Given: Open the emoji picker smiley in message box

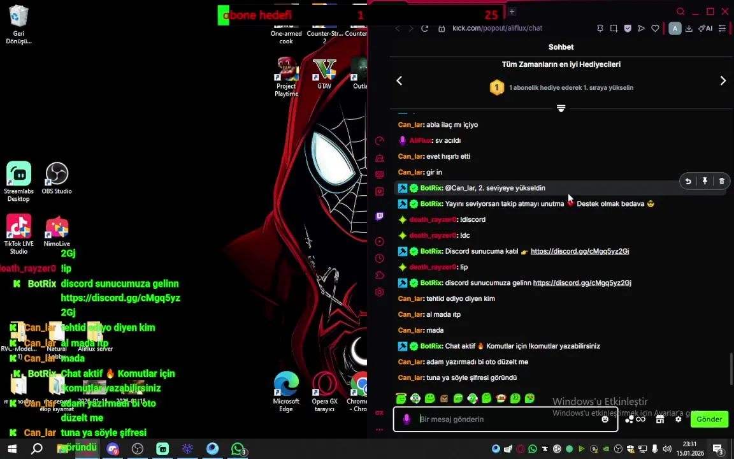Looking at the screenshot, I should click(605, 419).
